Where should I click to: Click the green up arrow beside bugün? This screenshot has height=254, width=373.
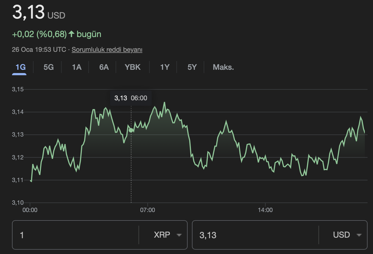(x=71, y=34)
